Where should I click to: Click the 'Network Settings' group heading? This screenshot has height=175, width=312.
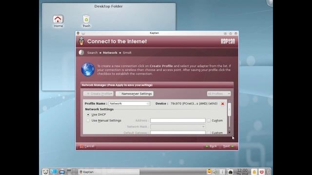[99, 109]
